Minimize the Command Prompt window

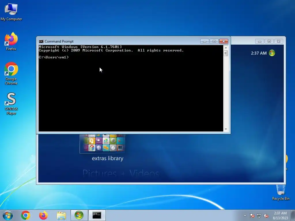tap(205, 41)
